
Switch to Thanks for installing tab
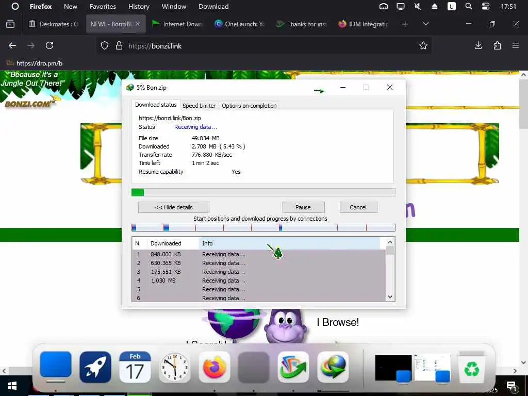coord(301,24)
